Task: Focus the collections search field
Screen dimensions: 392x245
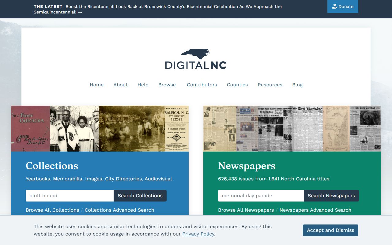Action: tap(70, 196)
